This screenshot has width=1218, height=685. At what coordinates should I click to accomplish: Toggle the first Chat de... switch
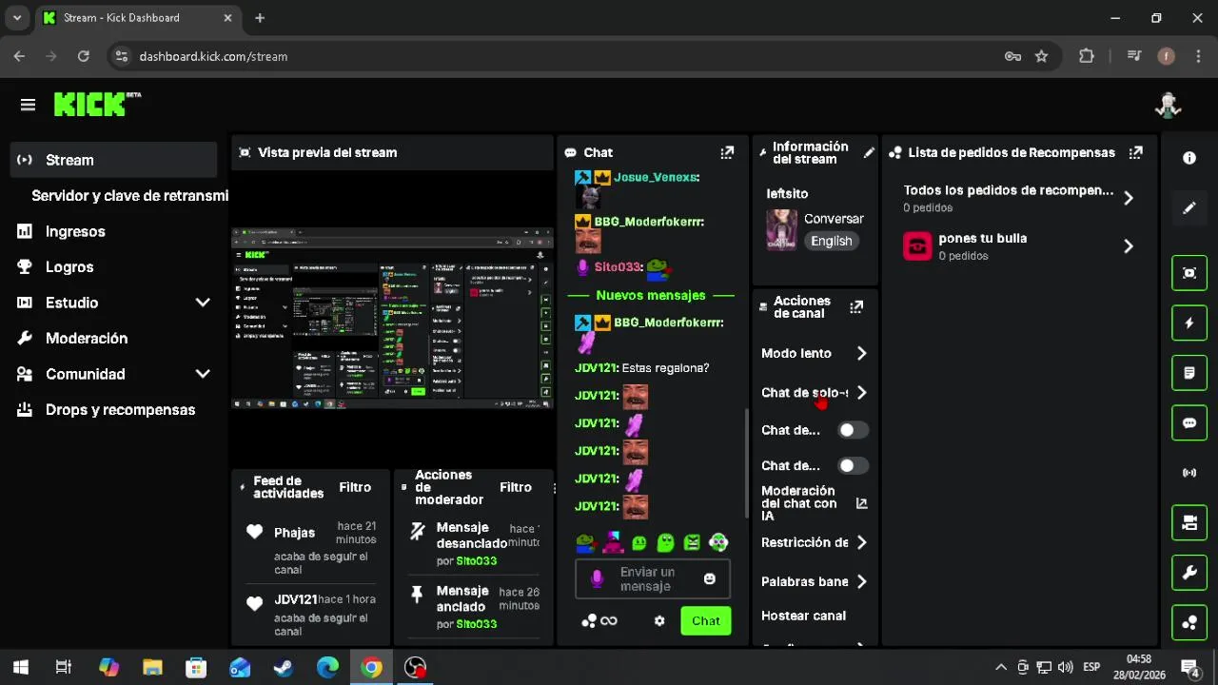853,430
